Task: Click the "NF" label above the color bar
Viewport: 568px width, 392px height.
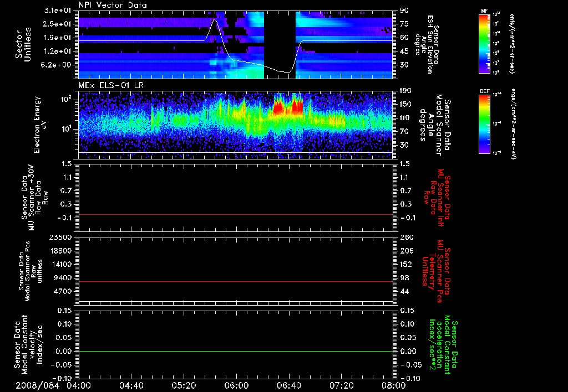Action: click(484, 11)
